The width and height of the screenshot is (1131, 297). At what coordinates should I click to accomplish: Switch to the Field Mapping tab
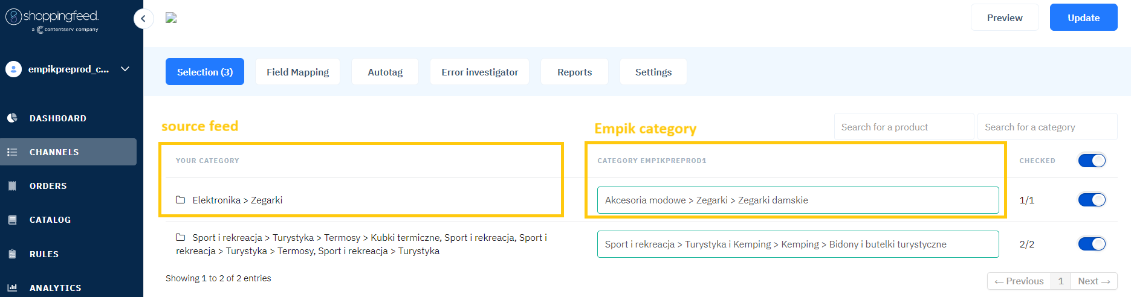pyautogui.click(x=297, y=72)
